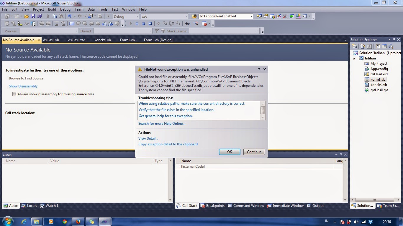This screenshot has width=403, height=226.
Task: Switch to the koneksi.vb tab
Action: click(x=102, y=40)
